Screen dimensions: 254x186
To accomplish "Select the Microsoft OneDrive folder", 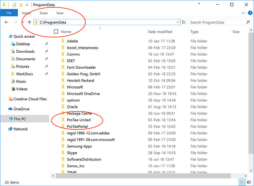I will (x=83, y=94).
